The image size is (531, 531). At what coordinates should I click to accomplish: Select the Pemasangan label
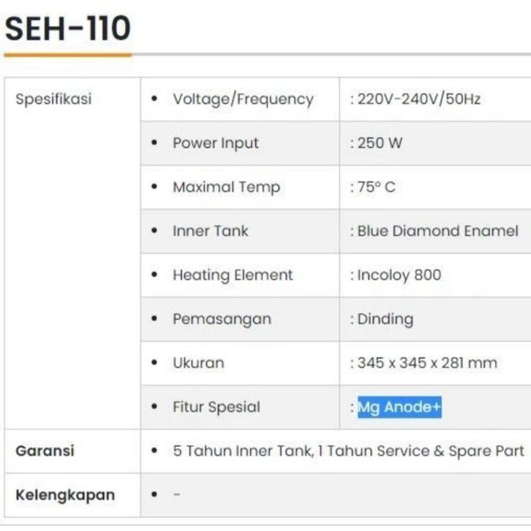tap(222, 319)
